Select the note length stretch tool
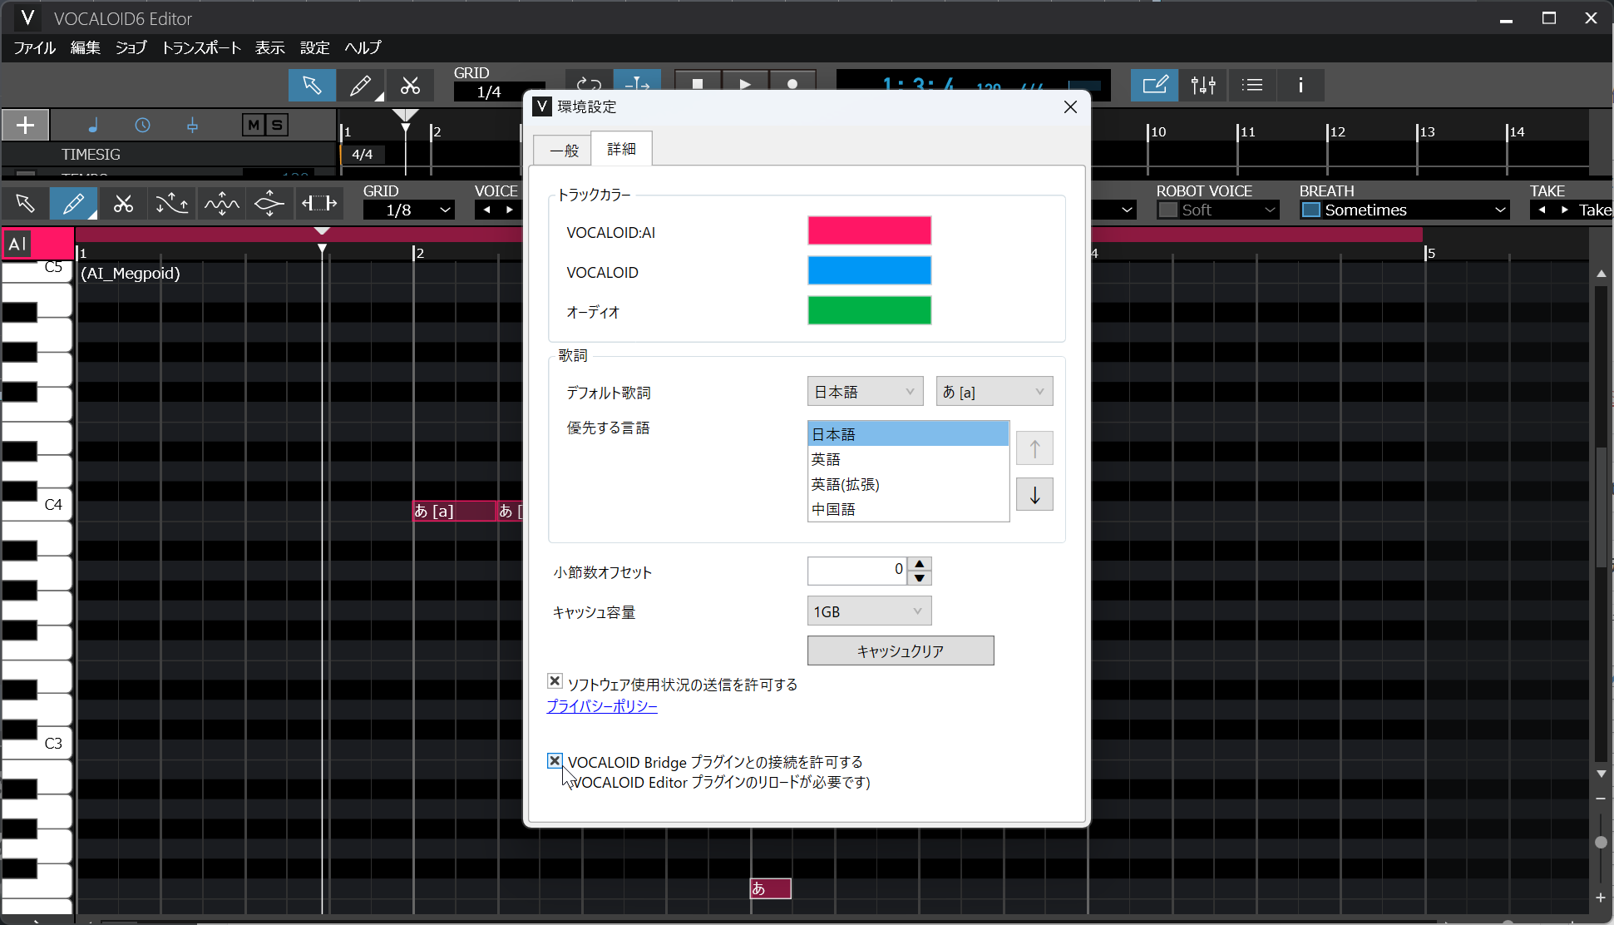Screen dimensions: 1614x925 click(x=319, y=203)
